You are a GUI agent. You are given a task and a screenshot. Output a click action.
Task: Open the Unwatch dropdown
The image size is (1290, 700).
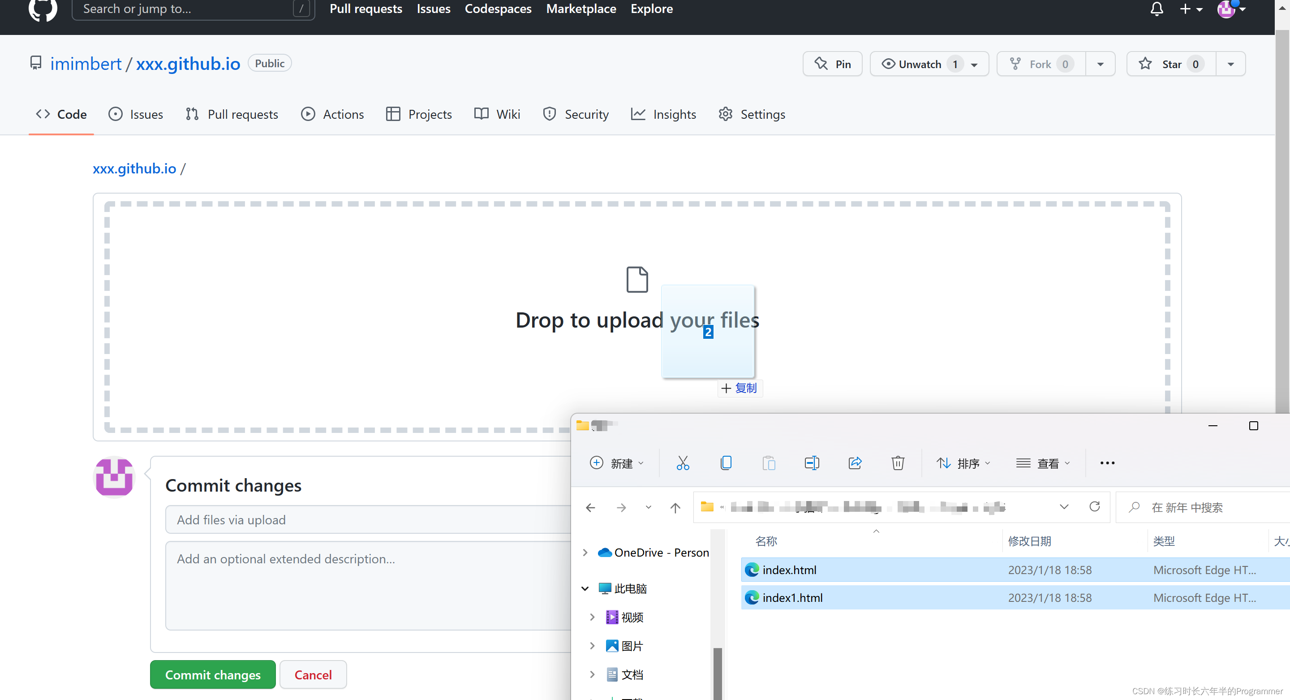[929, 64]
